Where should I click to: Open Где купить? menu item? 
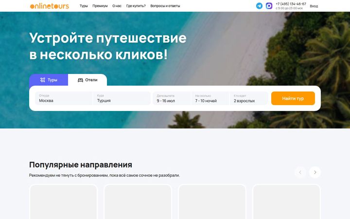pos(136,6)
